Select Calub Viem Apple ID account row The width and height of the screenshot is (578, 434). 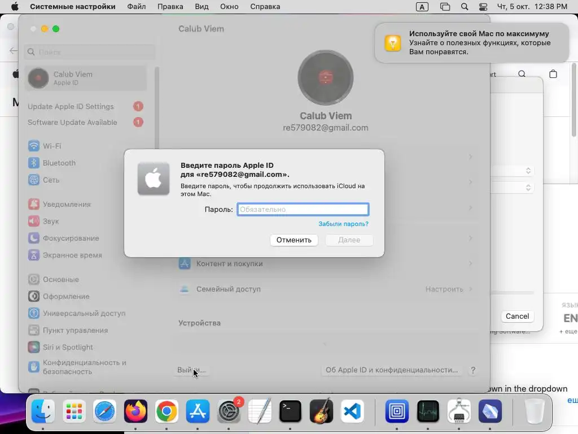86,78
